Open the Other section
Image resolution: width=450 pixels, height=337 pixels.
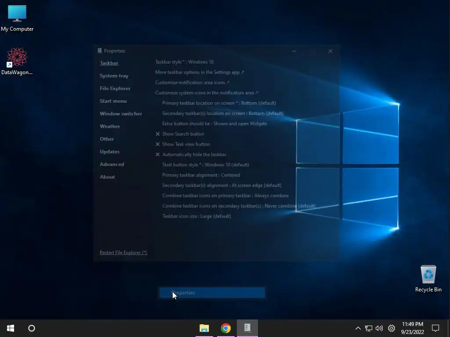coord(107,139)
